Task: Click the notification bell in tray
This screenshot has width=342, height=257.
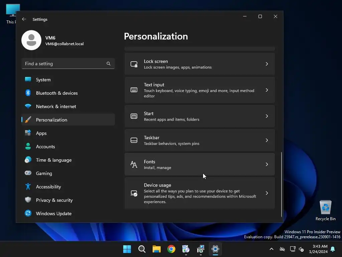Action: coord(333,249)
